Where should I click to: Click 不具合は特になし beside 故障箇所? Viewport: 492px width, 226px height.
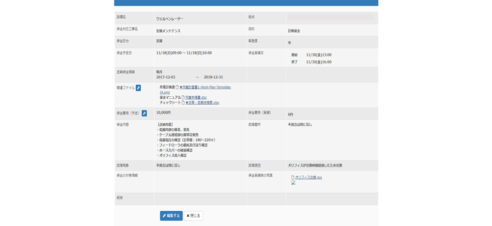click(x=300, y=124)
